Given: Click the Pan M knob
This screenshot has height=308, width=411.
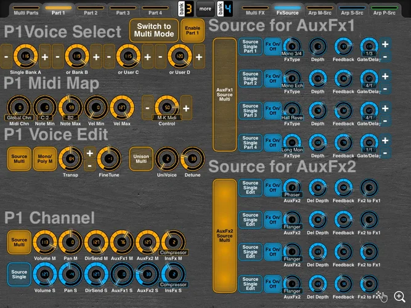Looking at the screenshot, I should (70, 242).
